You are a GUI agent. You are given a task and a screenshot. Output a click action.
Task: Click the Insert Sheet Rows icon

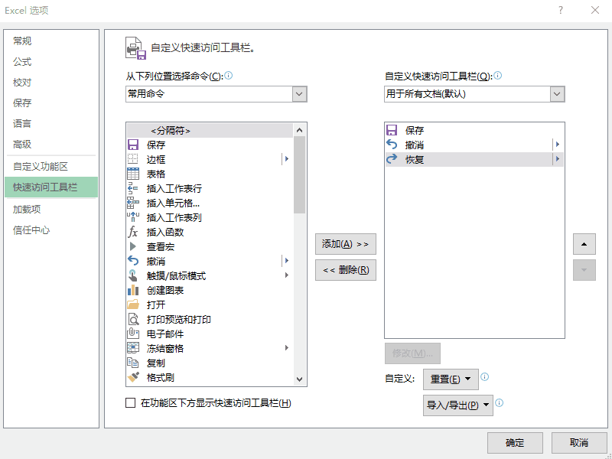[133, 188]
